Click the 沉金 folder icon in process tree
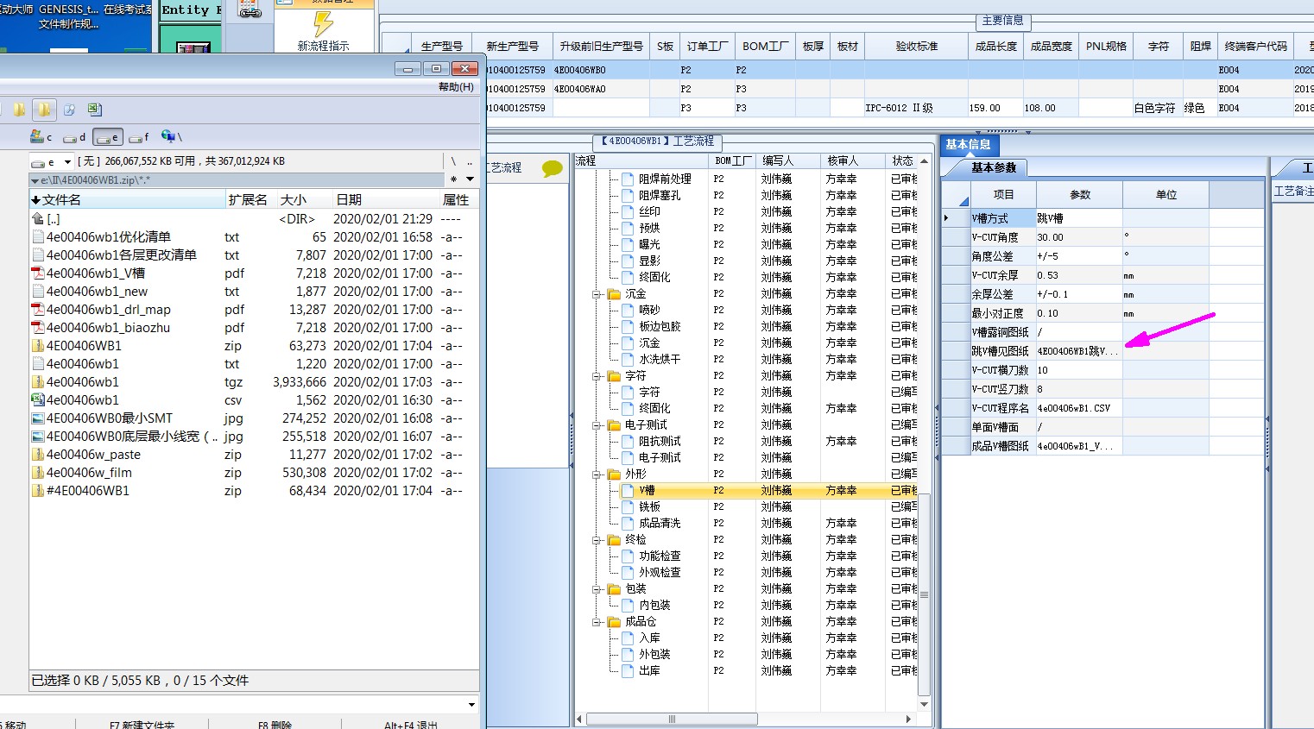This screenshot has height=729, width=1314. click(614, 294)
